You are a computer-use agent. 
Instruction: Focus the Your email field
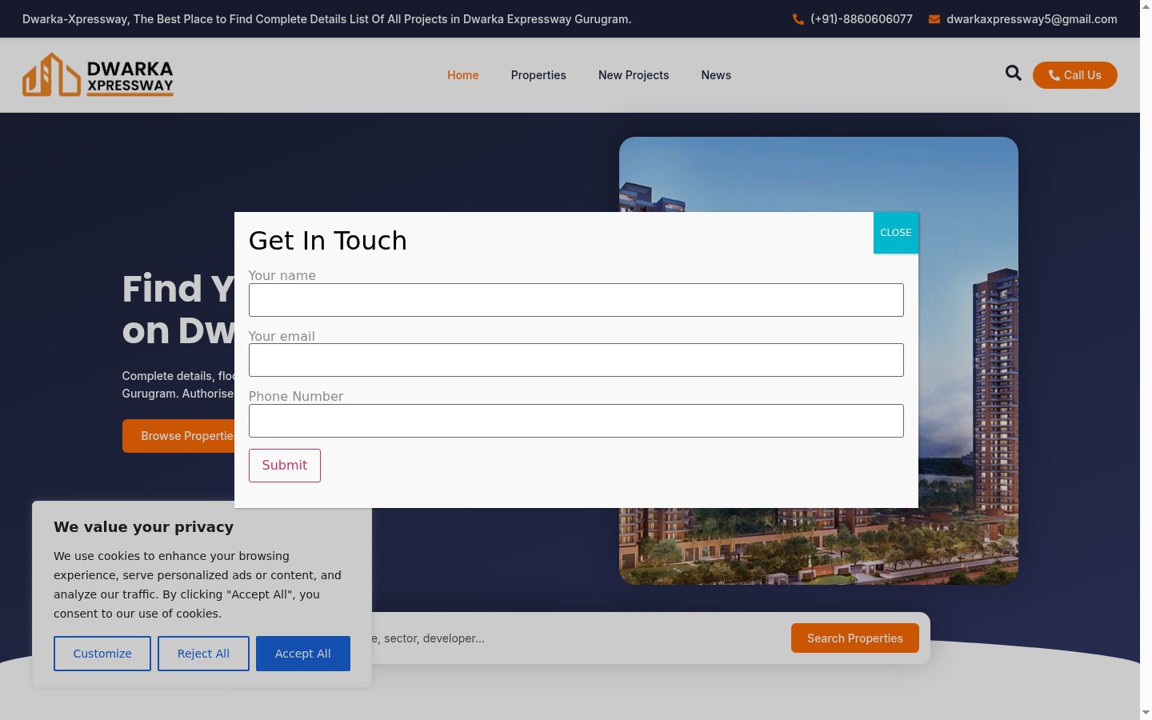tap(576, 360)
